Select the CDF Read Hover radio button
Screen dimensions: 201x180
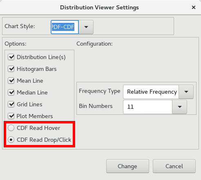coord(11,128)
